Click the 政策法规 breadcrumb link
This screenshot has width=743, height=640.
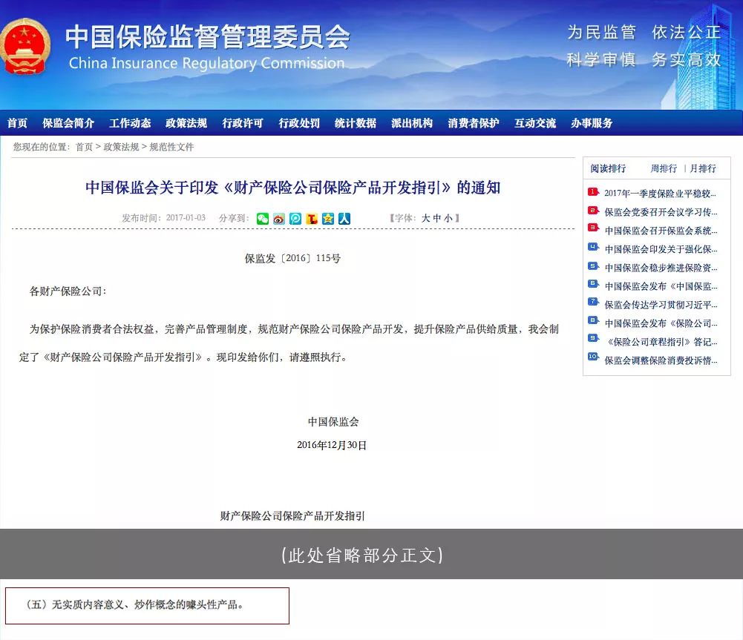tap(121, 147)
